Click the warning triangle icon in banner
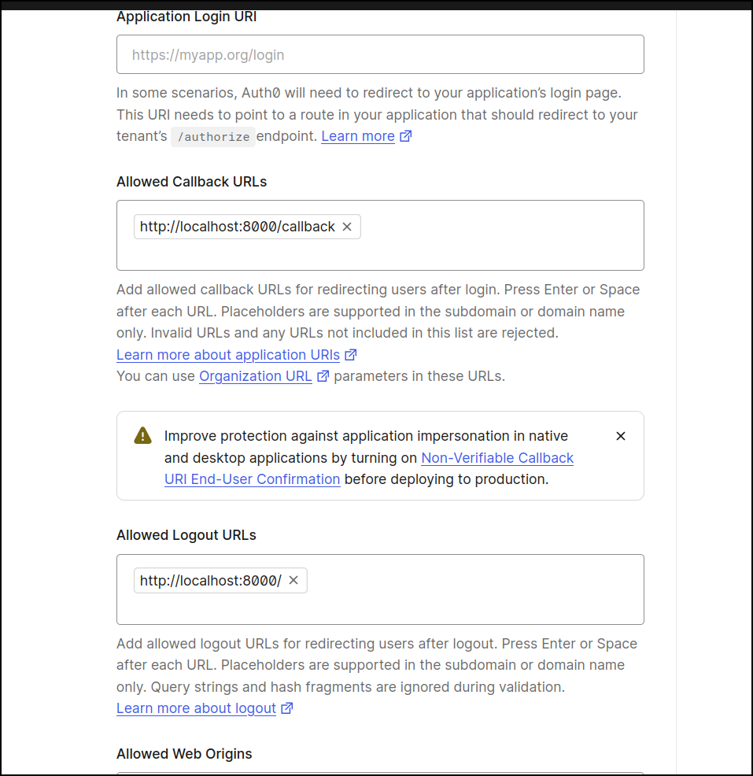The height and width of the screenshot is (776, 753). pyautogui.click(x=143, y=435)
